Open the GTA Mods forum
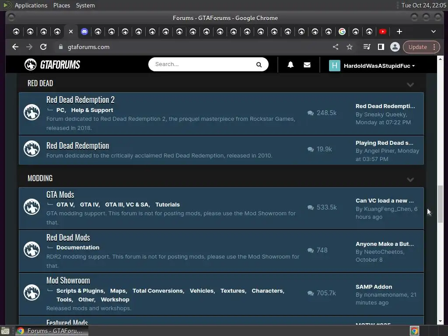 point(60,195)
